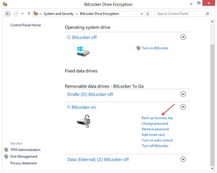Open TPM Administration
217x173 pixels.
click(25, 150)
